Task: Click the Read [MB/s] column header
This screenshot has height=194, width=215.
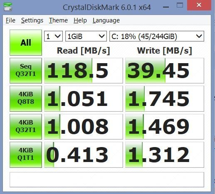Action: [x=84, y=51]
